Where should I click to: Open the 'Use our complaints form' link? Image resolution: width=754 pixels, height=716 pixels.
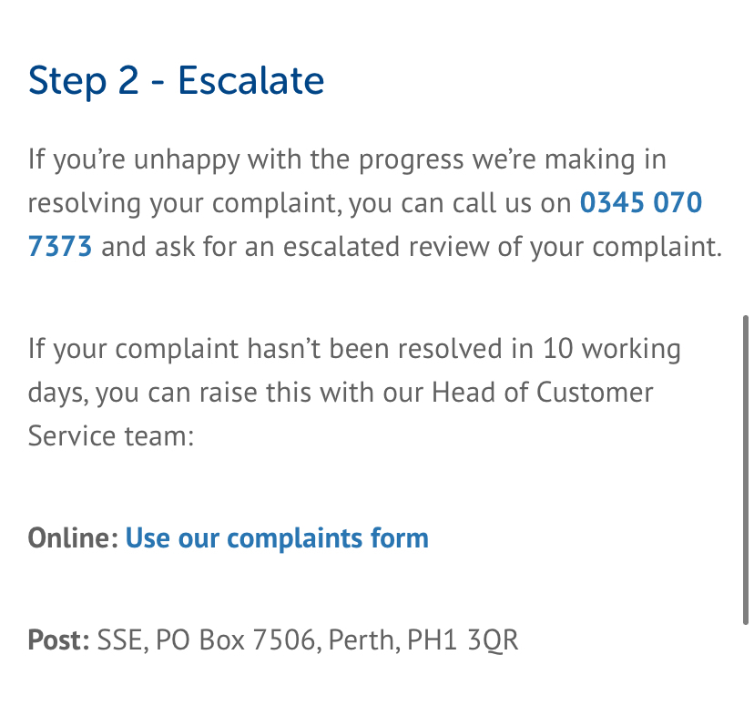pos(277,538)
